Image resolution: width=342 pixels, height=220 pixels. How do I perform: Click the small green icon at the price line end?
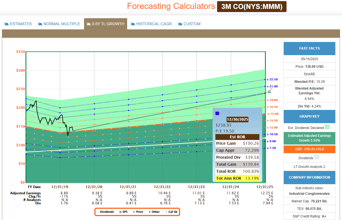tap(269, 92)
